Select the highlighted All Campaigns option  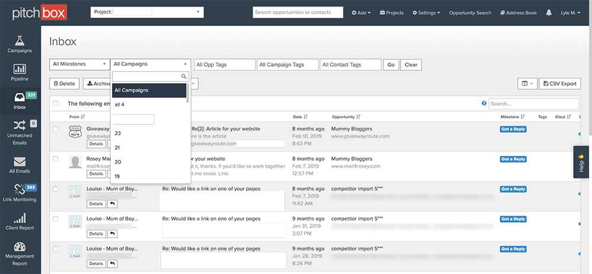point(149,90)
